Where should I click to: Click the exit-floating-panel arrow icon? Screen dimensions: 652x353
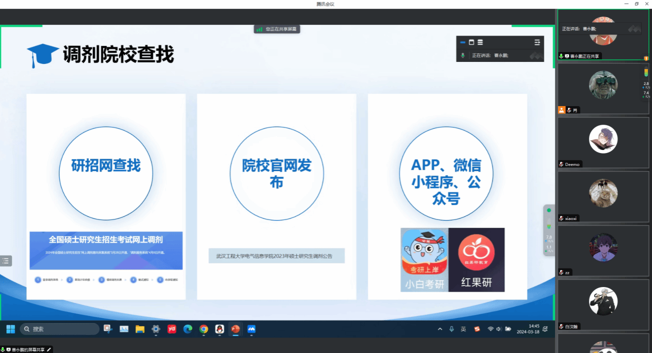[x=537, y=42]
